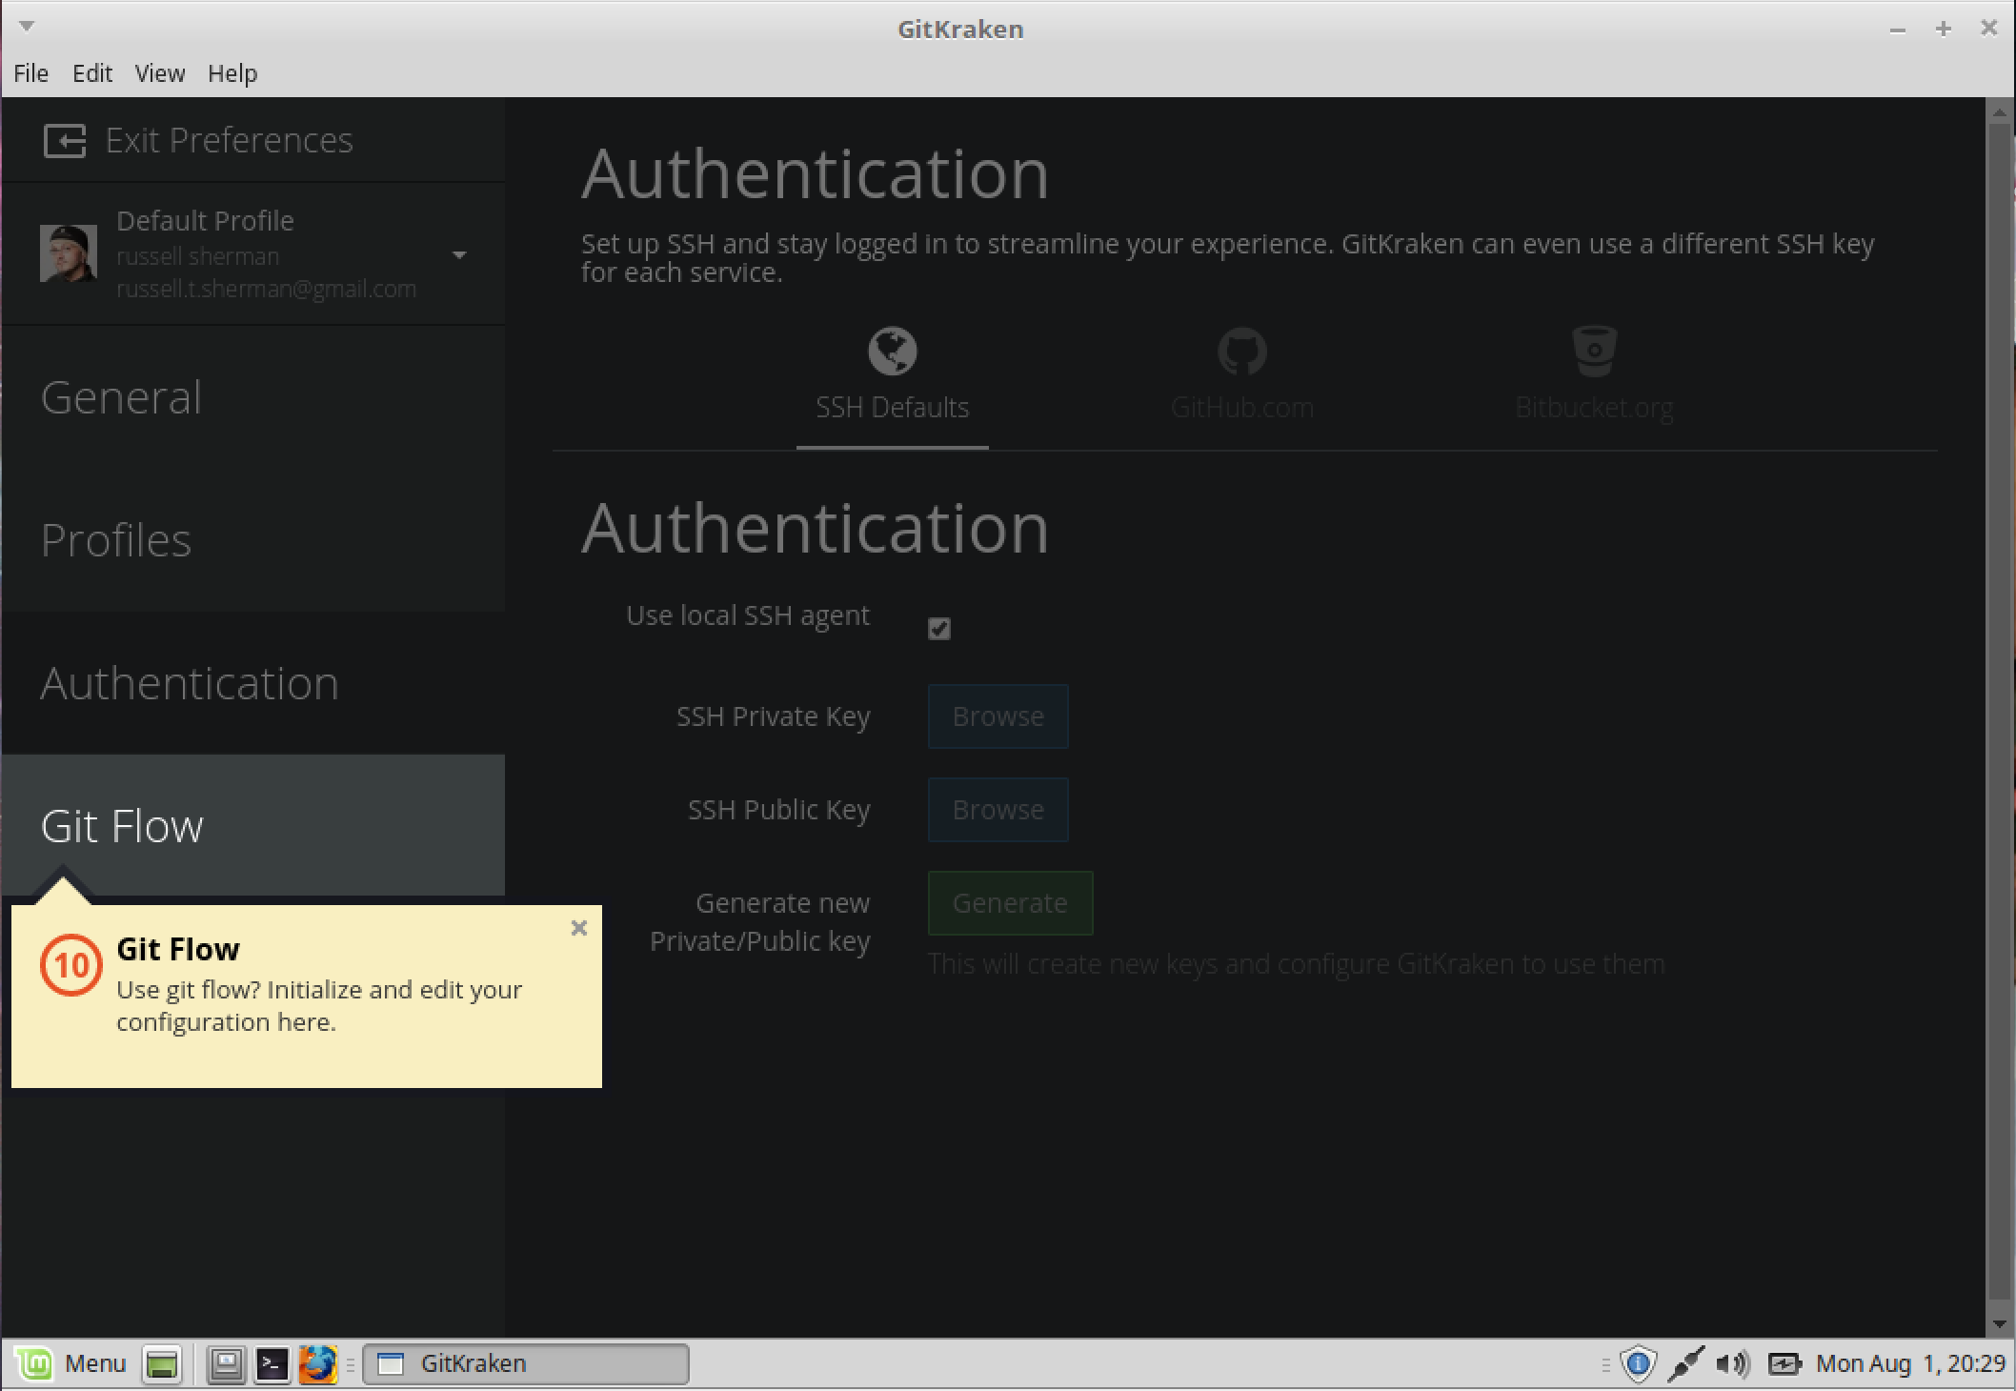The height and width of the screenshot is (1391, 2016).
Task: Open the General preferences section
Action: click(x=253, y=397)
